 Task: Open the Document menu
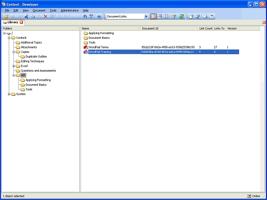[x=39, y=10]
